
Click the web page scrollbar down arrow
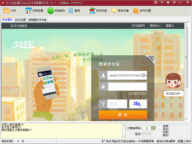(186, 119)
